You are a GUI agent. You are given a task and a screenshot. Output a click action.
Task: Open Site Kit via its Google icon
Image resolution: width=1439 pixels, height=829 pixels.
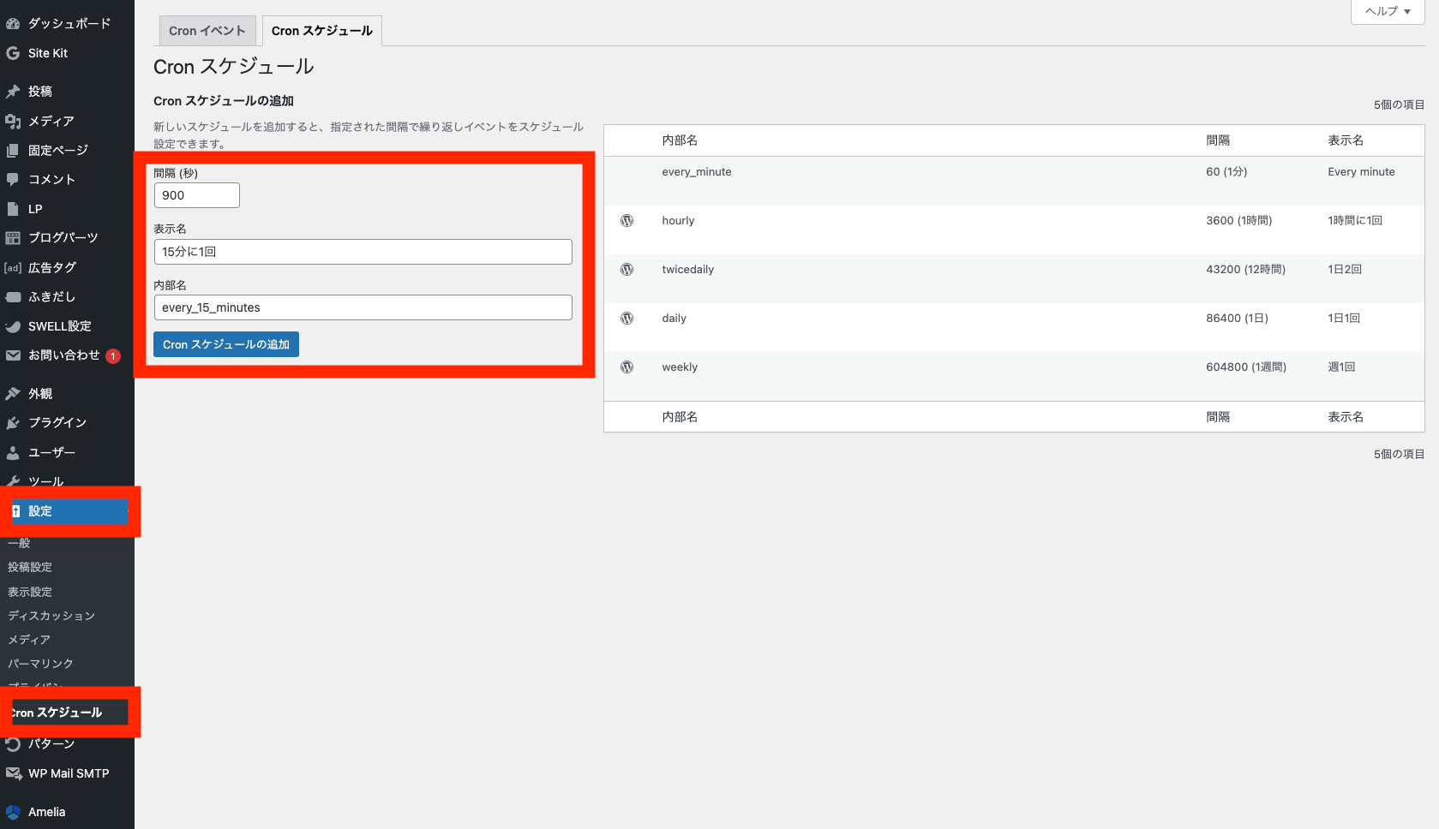13,53
